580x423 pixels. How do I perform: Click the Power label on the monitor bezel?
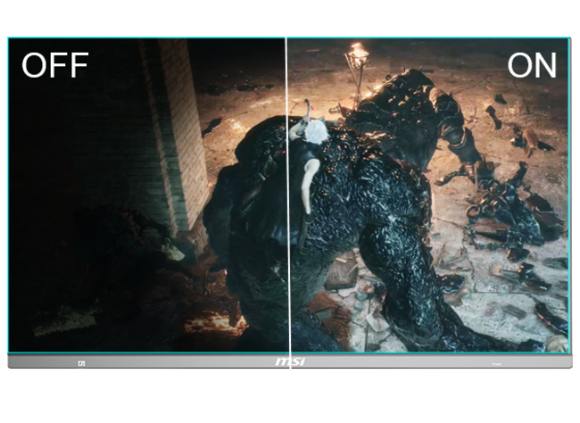(497, 364)
